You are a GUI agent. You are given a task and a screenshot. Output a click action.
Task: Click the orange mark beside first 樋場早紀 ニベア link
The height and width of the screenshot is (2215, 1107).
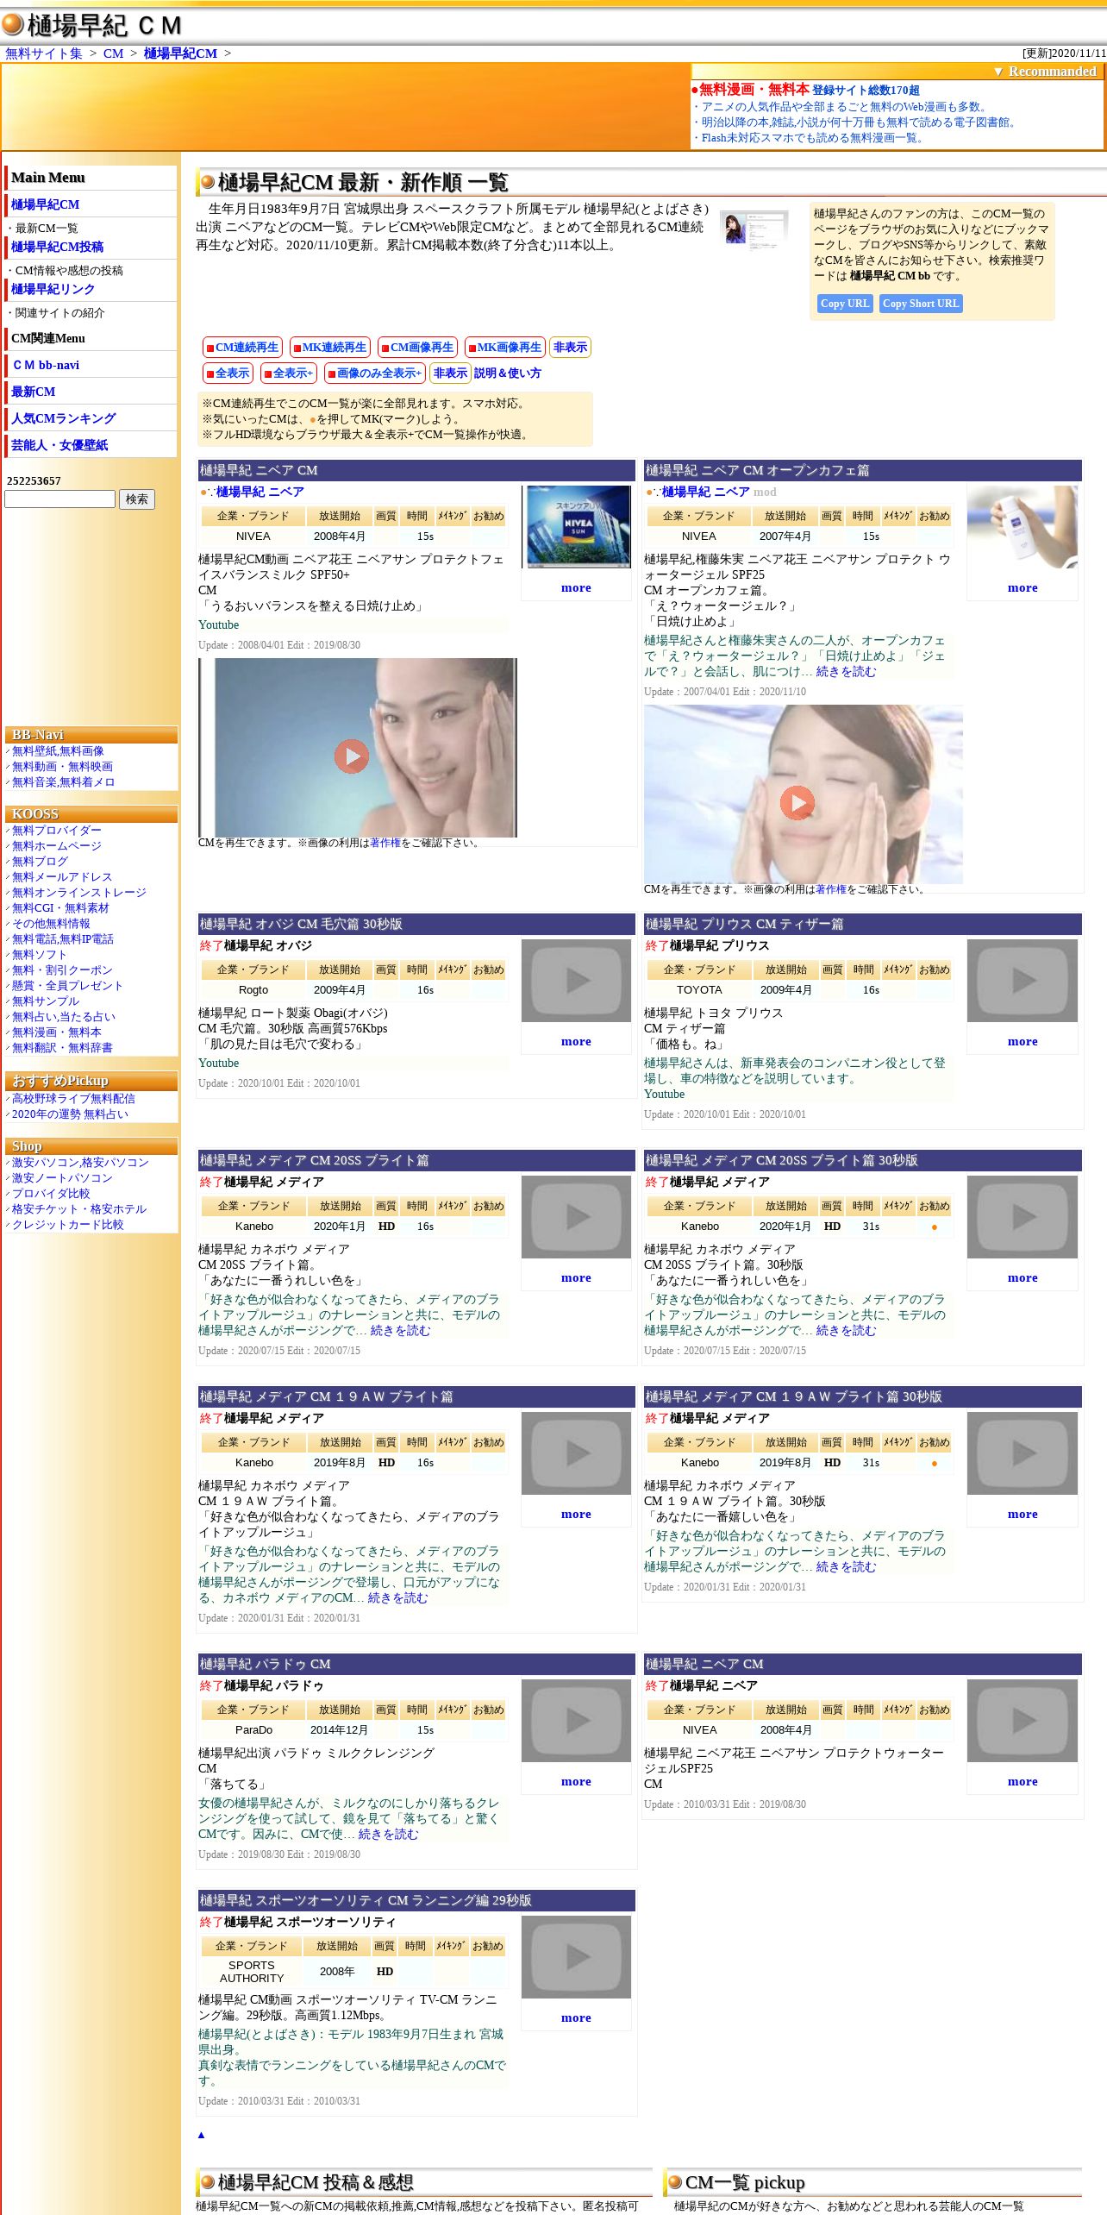tap(203, 493)
